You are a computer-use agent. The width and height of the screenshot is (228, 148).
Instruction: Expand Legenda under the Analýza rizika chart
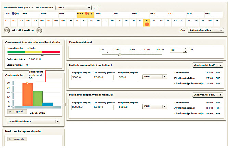[17, 112]
